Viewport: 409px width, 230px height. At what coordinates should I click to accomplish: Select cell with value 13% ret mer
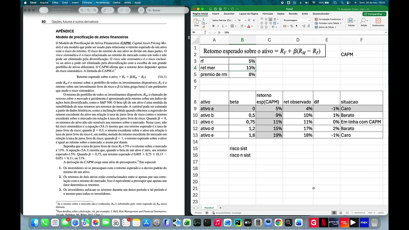[242, 68]
